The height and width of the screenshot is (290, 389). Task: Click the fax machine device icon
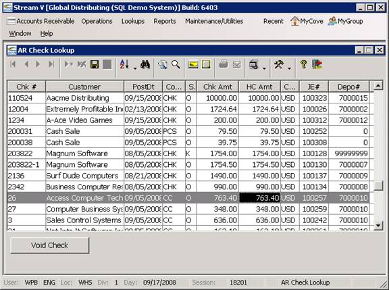[253, 65]
